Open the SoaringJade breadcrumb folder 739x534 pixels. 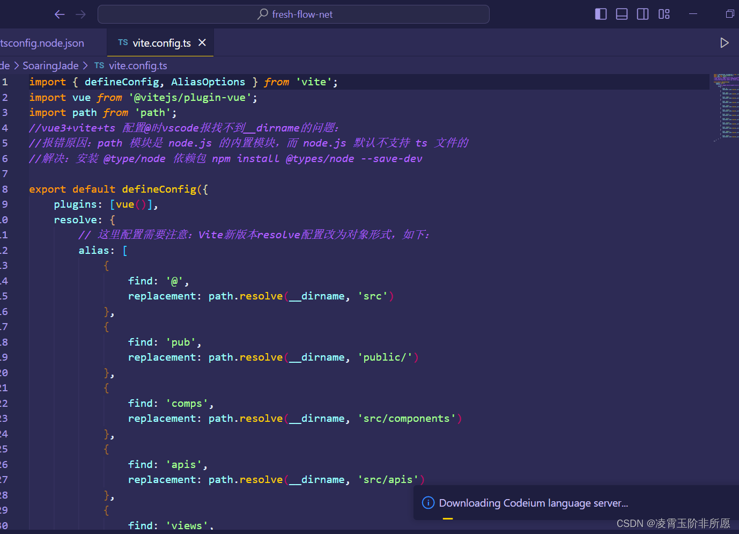pyautogui.click(x=50, y=65)
